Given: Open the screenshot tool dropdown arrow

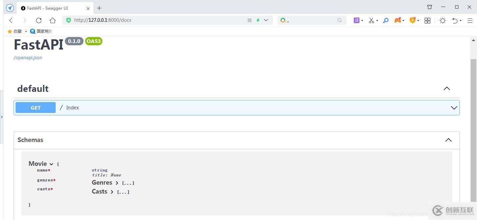Looking at the screenshot, I should click(x=377, y=20).
